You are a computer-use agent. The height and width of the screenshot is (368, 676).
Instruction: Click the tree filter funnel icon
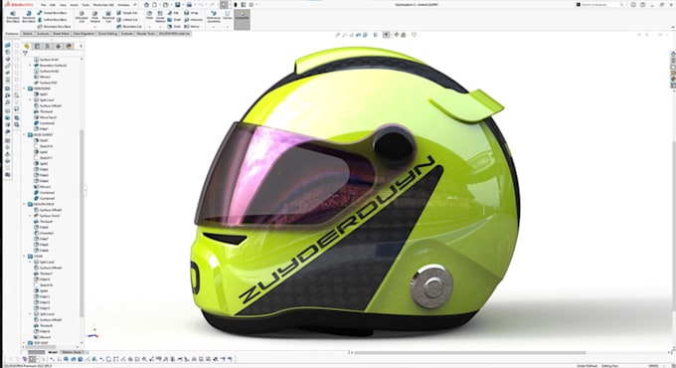(x=25, y=53)
